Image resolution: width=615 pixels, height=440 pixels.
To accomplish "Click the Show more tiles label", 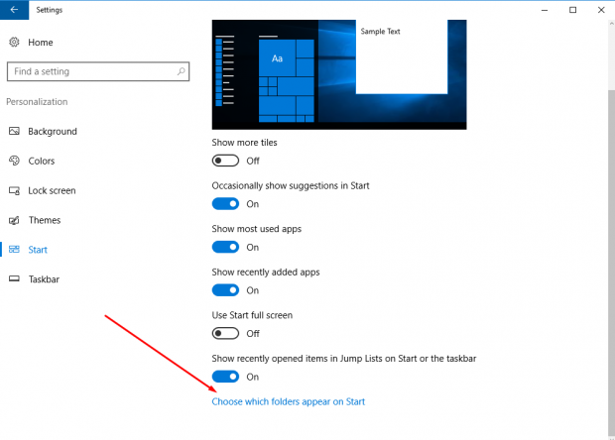I will 244,143.
